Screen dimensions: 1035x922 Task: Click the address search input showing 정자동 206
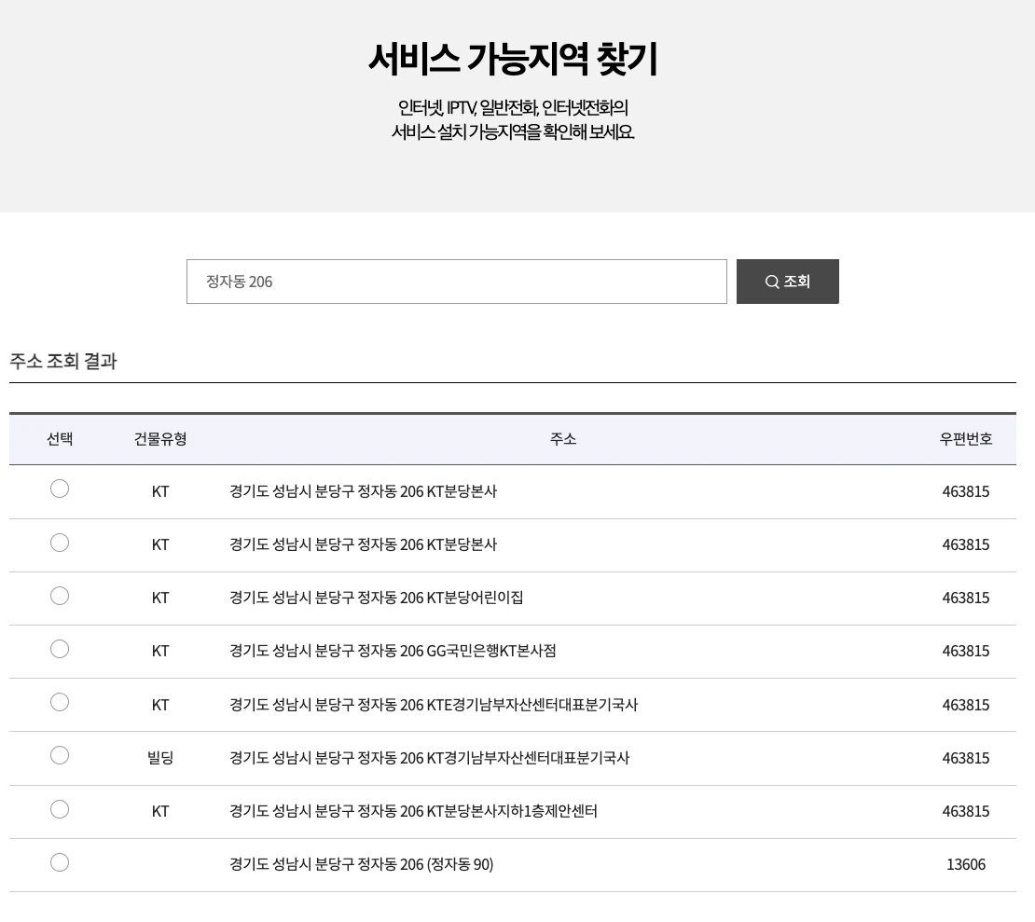456,282
